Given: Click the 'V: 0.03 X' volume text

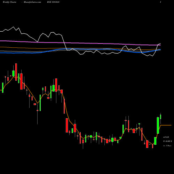Looking at the screenshot, I should pos(167,141).
